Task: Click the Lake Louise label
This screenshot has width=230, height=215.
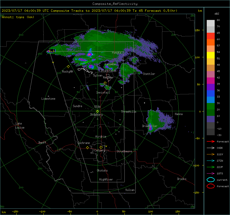Action: click(x=20, y=126)
